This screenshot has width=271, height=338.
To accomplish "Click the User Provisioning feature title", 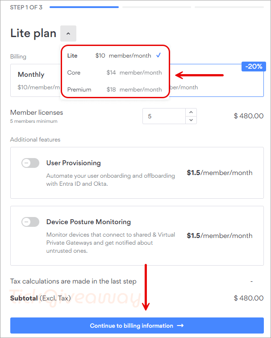I will 74,163.
